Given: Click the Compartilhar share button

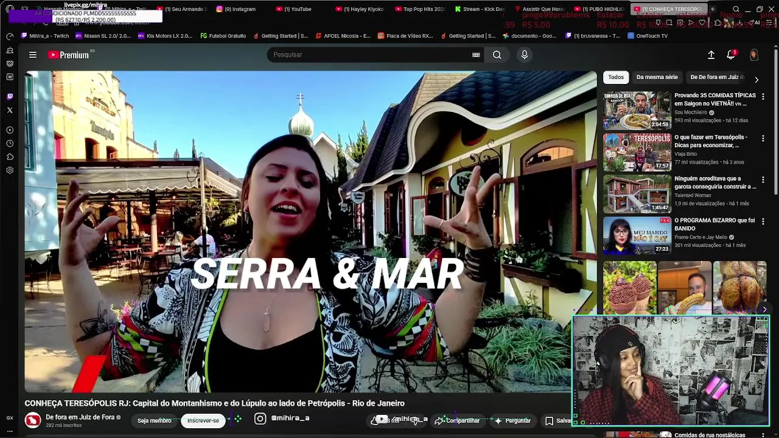Looking at the screenshot, I should [457, 420].
